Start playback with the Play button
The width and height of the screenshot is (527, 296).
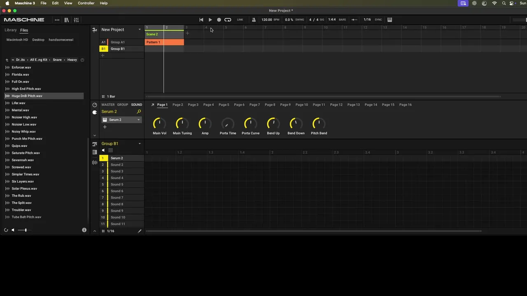point(210,20)
